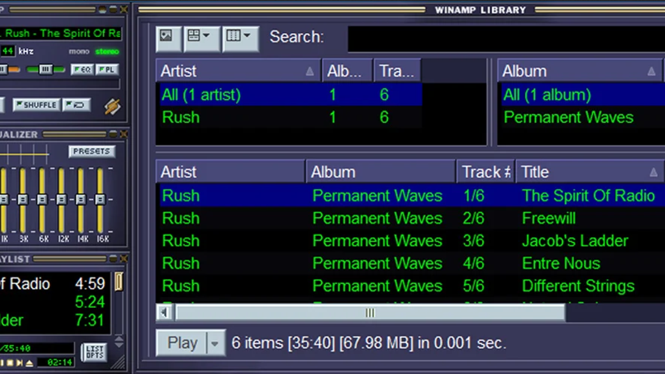Adjust the 6K equalizer band slider
The image size is (665, 374).
tap(42, 200)
